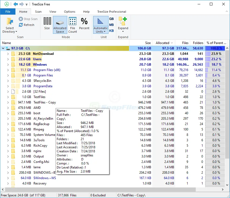The width and height of the screenshot is (230, 198).
Task: Open the Options ribbon tab
Action: click(x=70, y=12)
